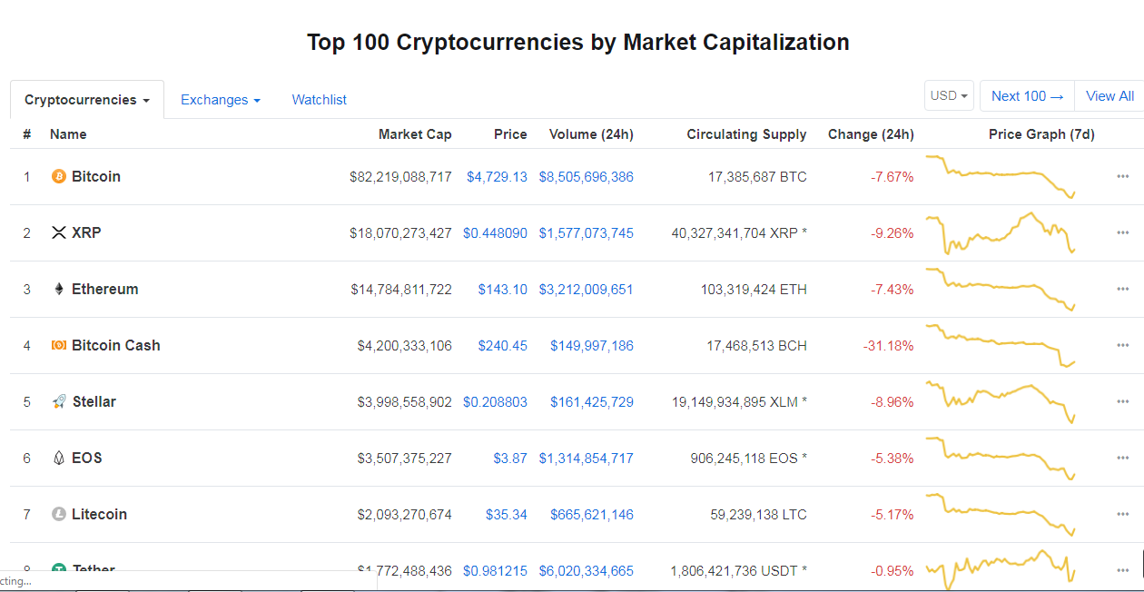The width and height of the screenshot is (1144, 592).
Task: Click the Bitcoin coin logo icon
Action: (x=59, y=176)
